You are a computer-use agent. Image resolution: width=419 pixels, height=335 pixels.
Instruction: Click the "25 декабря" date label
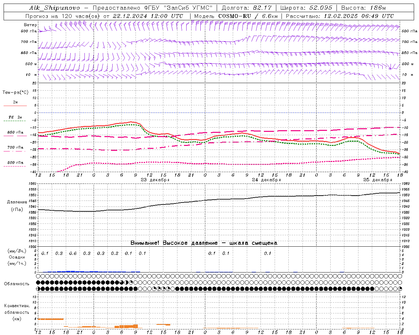pos(378,180)
